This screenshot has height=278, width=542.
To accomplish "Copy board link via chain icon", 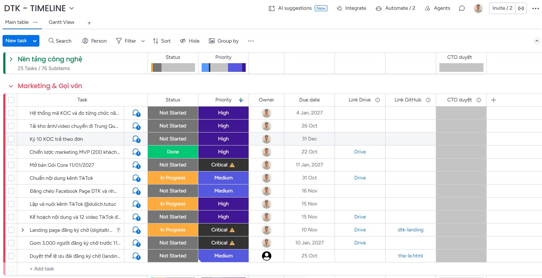I will [x=521, y=8].
